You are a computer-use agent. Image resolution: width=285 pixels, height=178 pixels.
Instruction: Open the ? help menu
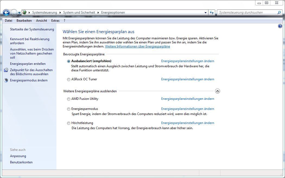click(x=64, y=21)
